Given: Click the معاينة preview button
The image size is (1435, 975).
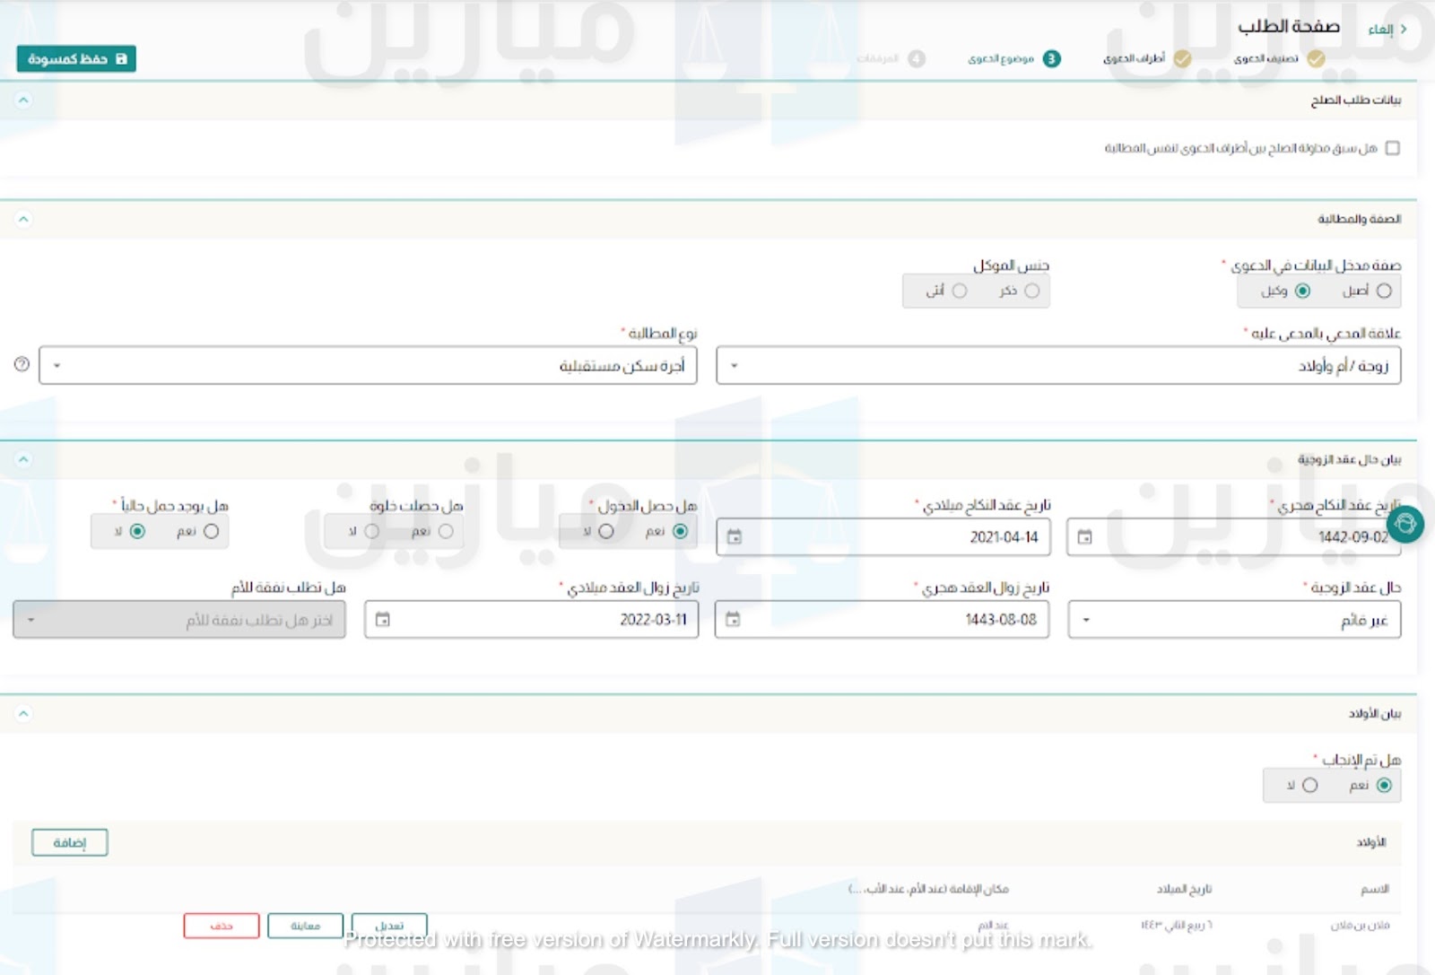Looking at the screenshot, I should pos(305,926).
